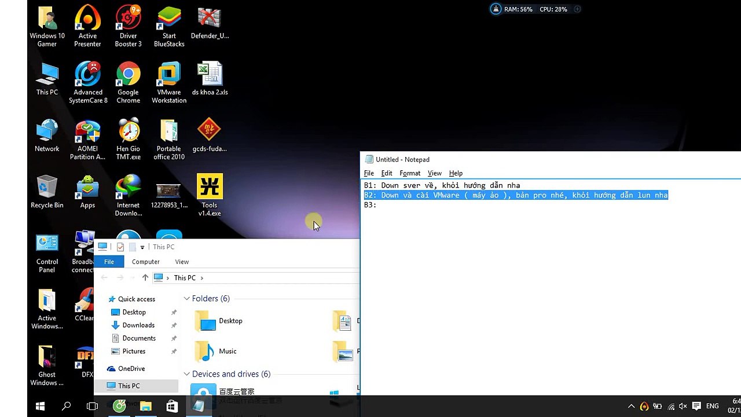Select Documents in the navigation pane
741x417 pixels.
coord(139,338)
